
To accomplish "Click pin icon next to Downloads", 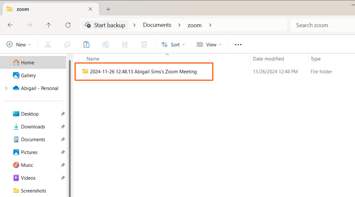I will (63, 127).
